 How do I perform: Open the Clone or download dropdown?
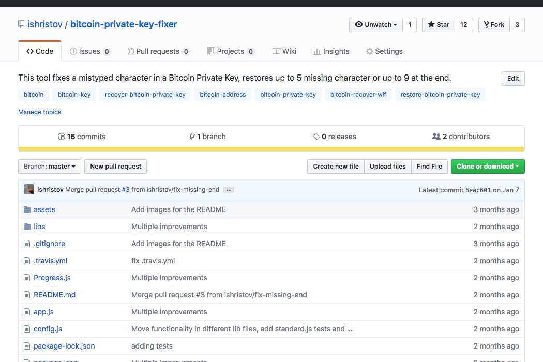[x=487, y=167]
